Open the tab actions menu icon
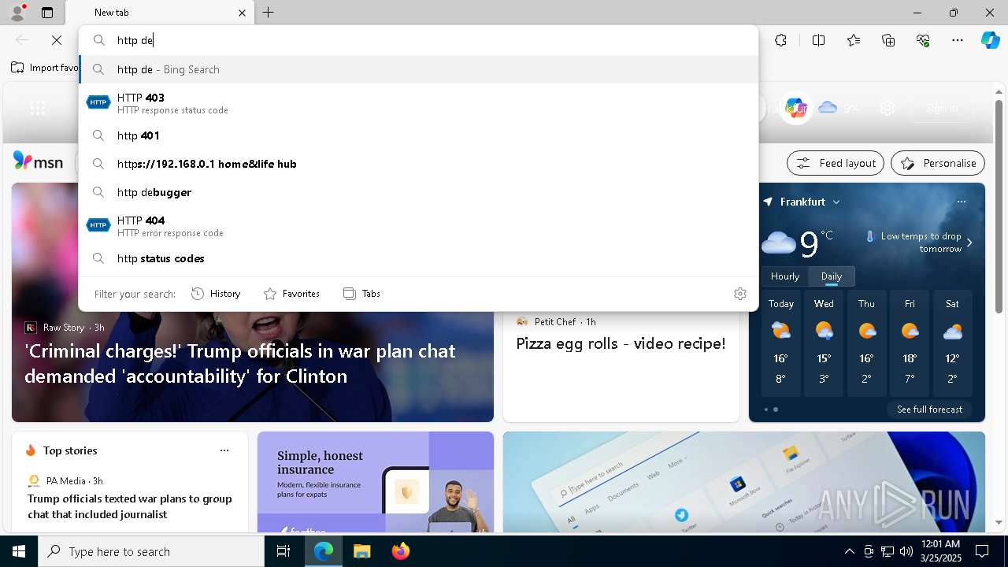Screen dimensions: 1008x567 (x=47, y=13)
